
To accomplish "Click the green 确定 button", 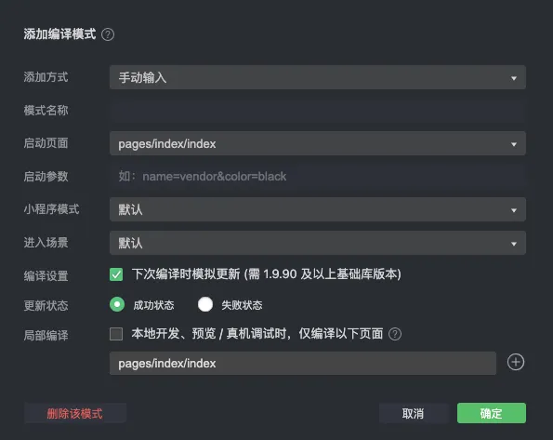I will click(x=492, y=413).
